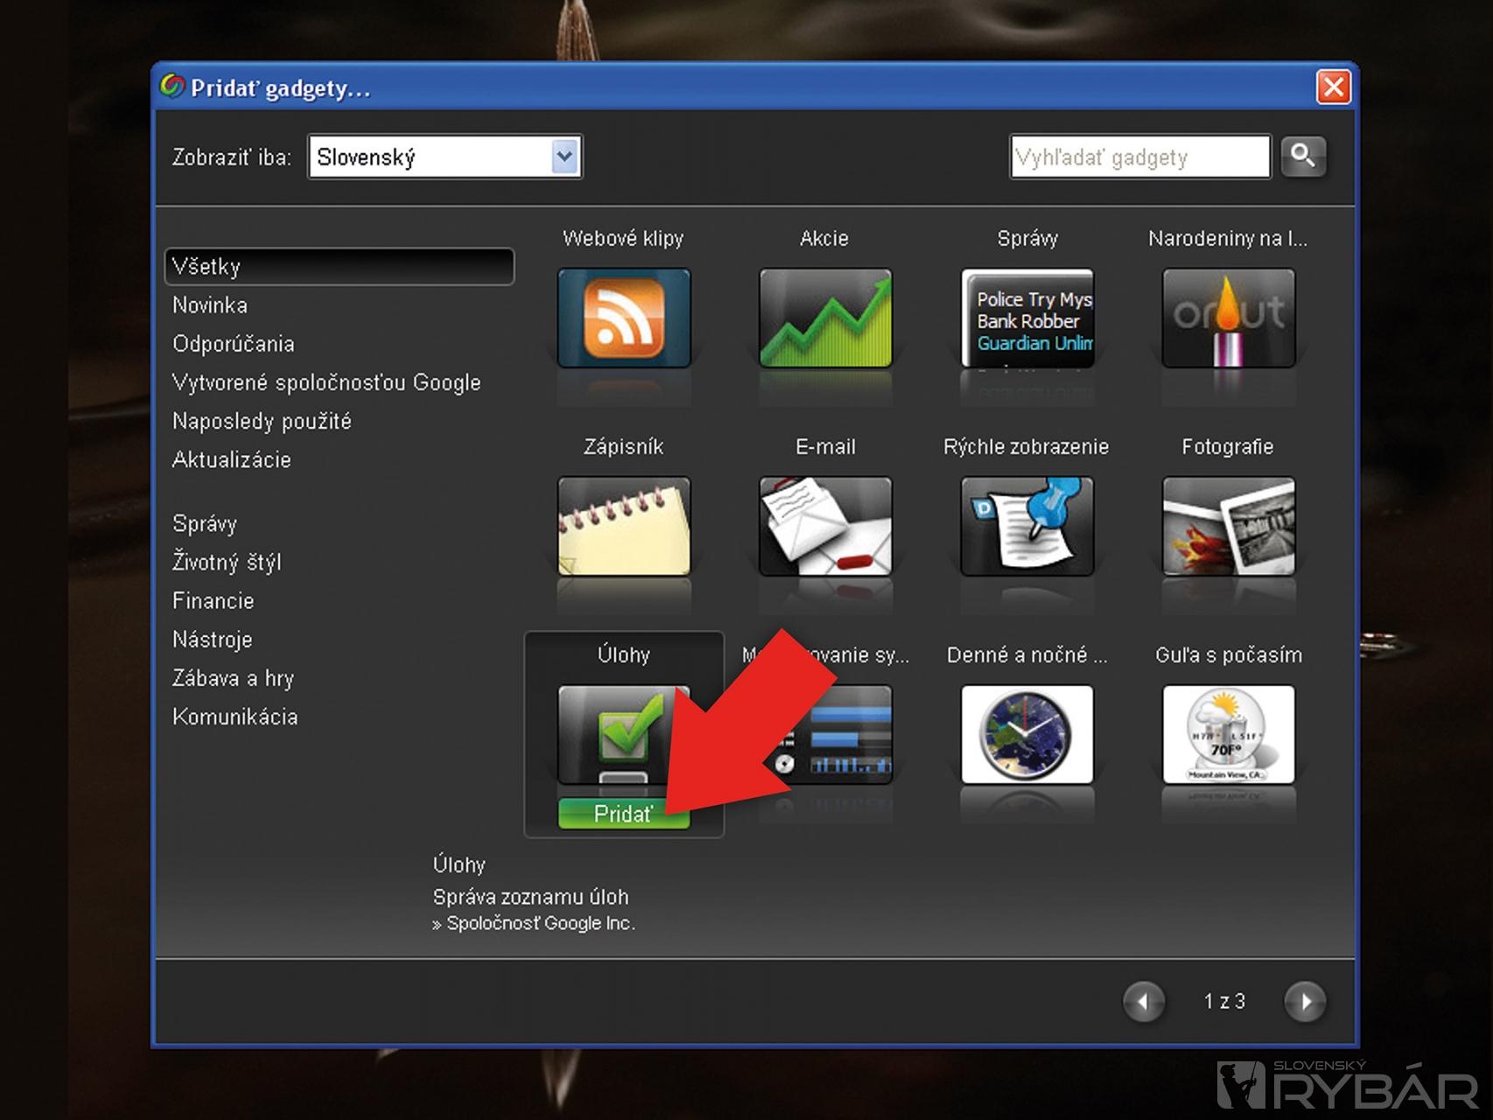Open the Novinka category

[x=210, y=305]
